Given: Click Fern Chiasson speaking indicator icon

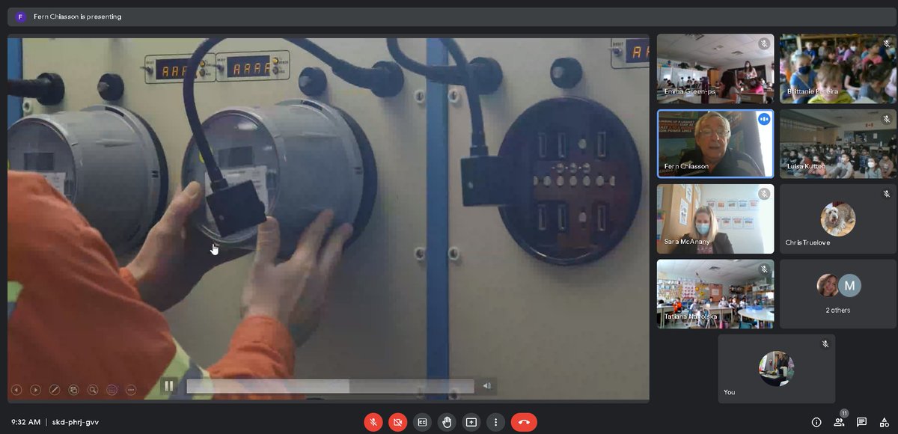Looking at the screenshot, I should click(x=764, y=119).
